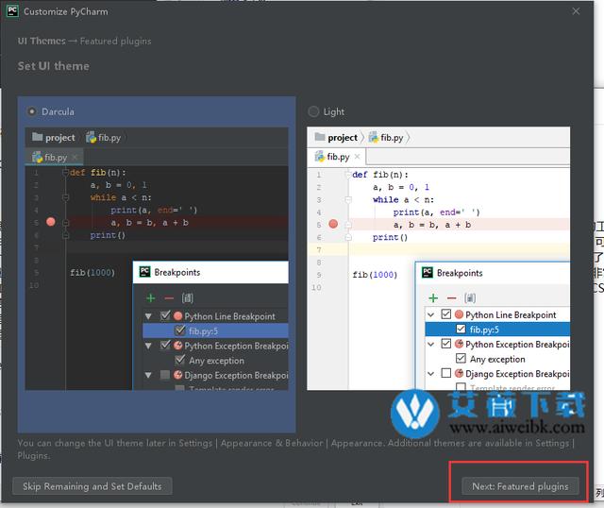Click Python Exception Breakpoint icon in Light preview
This screenshot has height=508, width=604.
[459, 344]
